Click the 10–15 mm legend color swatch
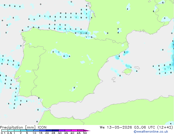 pos(36,130)
